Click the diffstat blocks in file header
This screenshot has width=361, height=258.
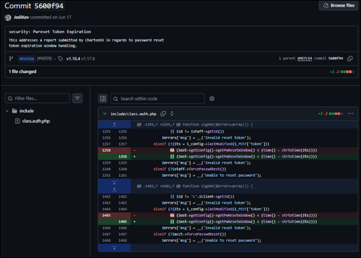click(336, 114)
